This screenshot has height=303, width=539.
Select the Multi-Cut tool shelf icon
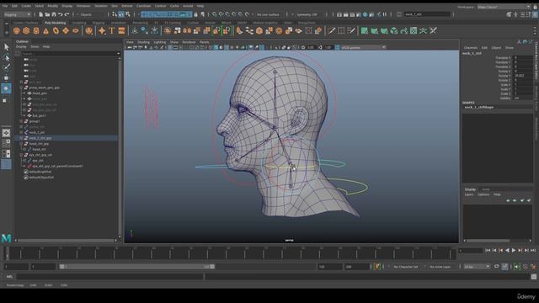pyautogui.click(x=331, y=31)
